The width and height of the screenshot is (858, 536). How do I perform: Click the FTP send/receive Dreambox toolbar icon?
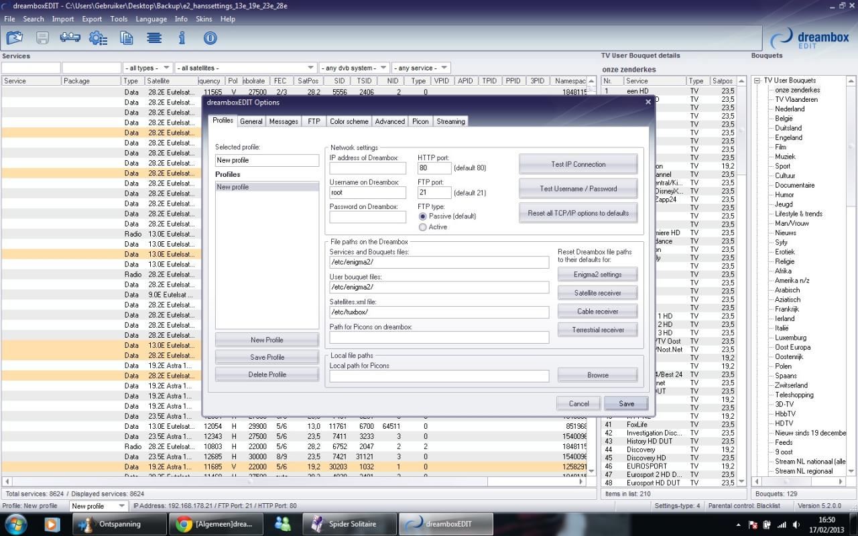[x=70, y=38]
